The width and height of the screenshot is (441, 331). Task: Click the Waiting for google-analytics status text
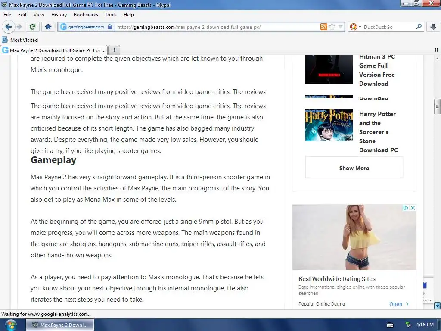[x=47, y=314]
